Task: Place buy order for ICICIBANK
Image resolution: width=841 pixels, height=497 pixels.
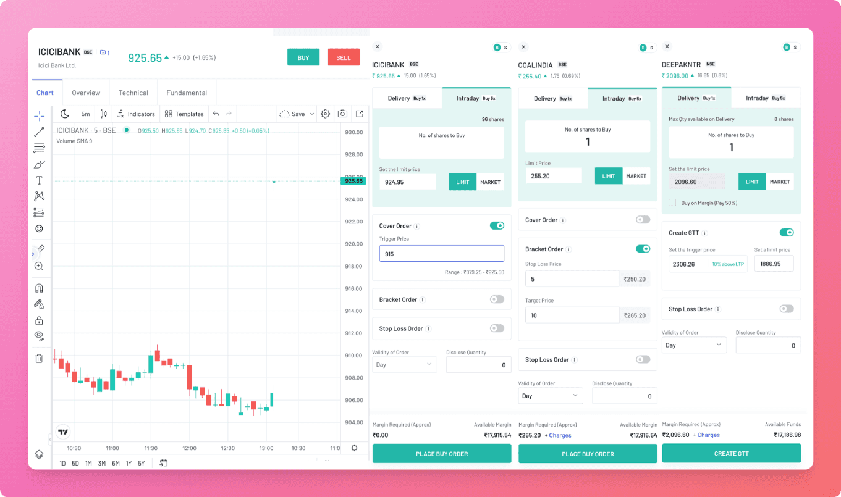Action: click(442, 454)
